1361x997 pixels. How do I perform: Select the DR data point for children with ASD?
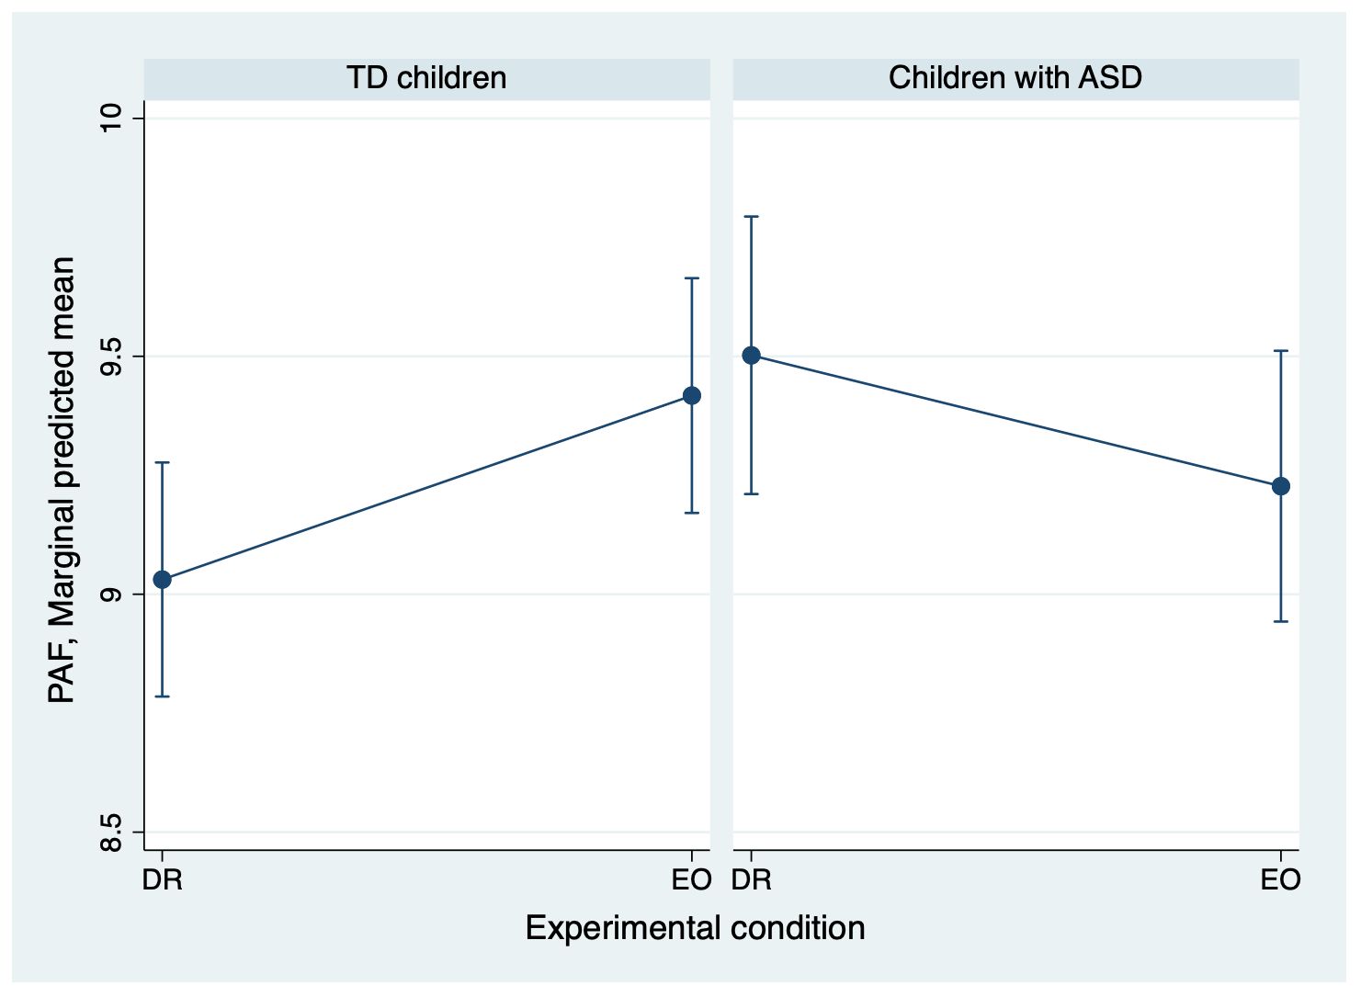(752, 356)
